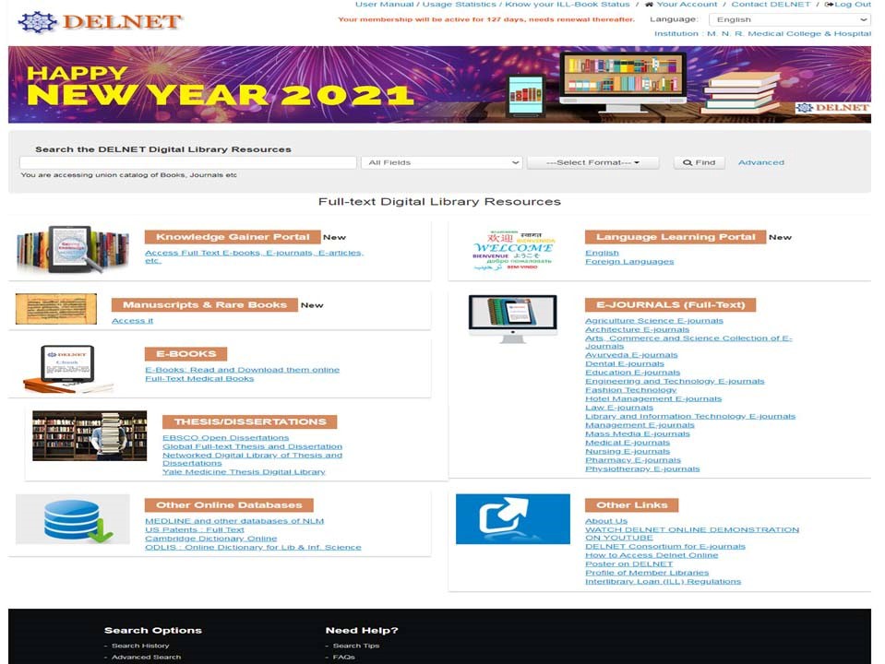This screenshot has width=885, height=664.
Task: Open the User Manual link
Action: click(x=385, y=5)
